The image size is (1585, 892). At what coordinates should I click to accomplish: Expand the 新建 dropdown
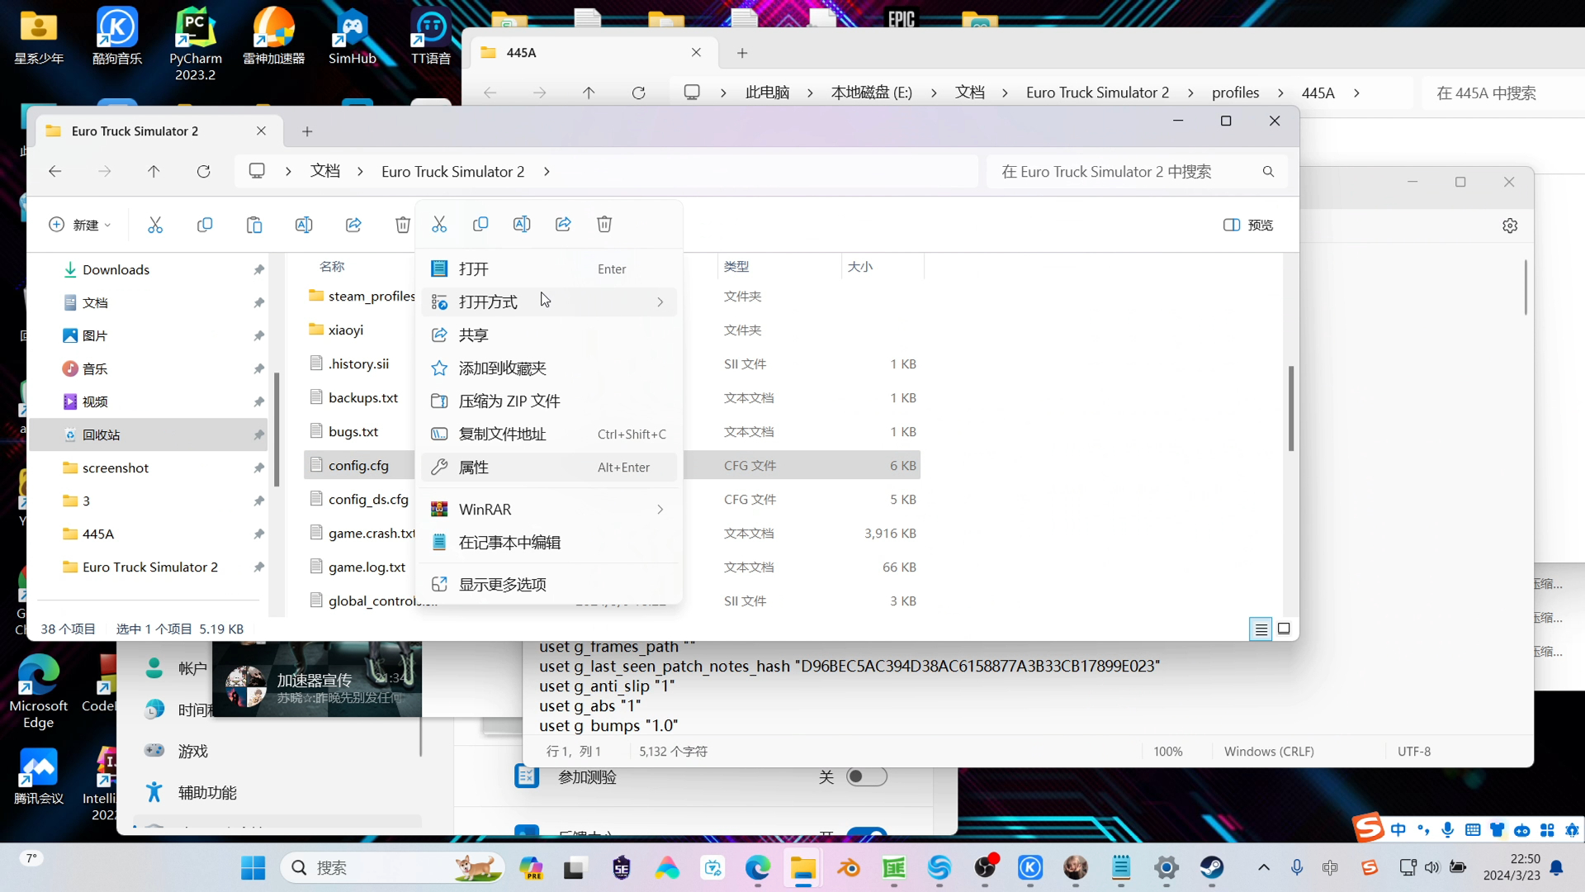coord(80,225)
